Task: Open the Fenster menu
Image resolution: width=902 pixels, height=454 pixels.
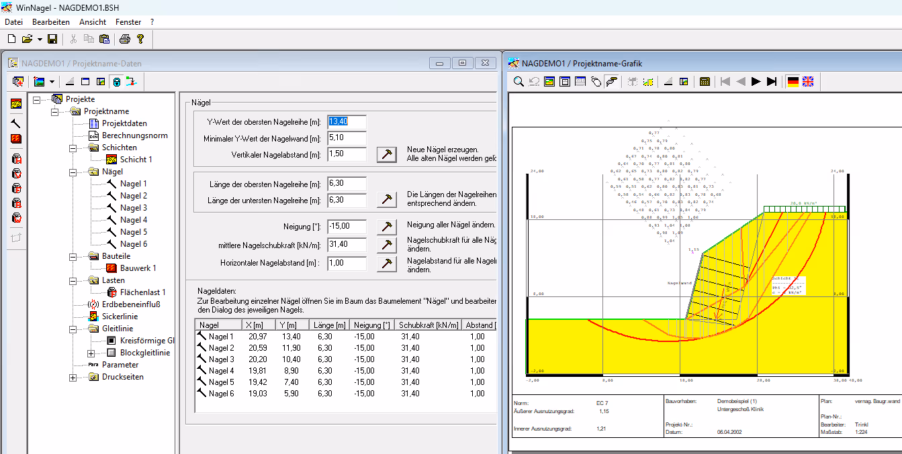Action: [128, 22]
